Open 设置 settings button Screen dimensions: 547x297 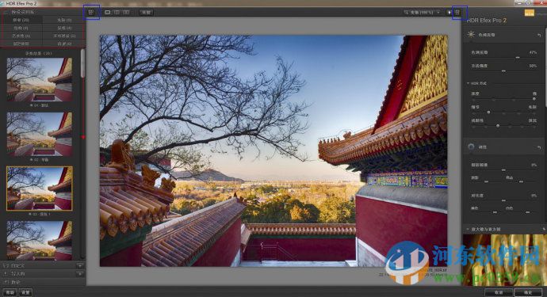point(25,292)
